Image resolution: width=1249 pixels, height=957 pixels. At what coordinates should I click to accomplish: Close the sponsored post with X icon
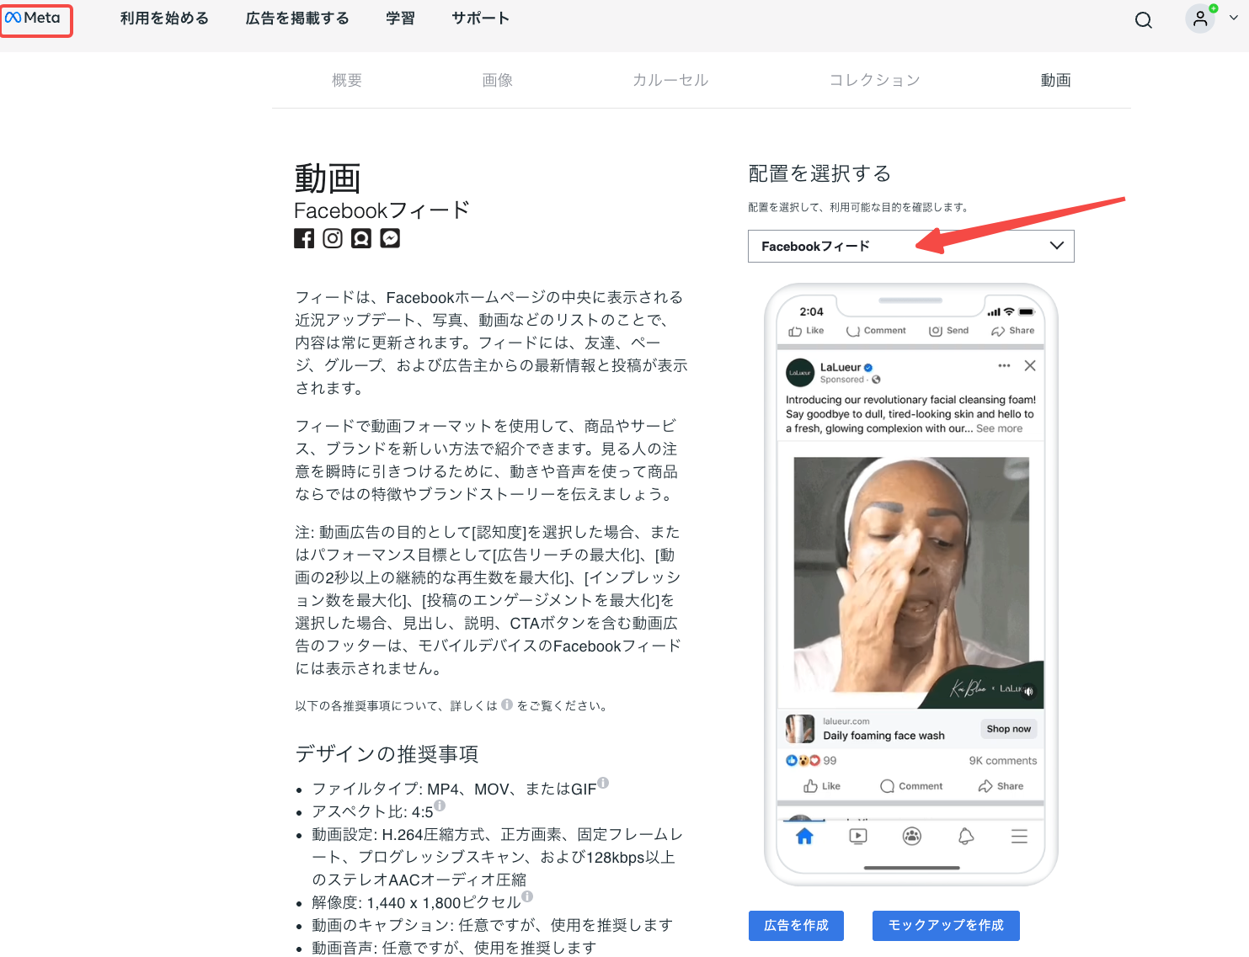1029,366
